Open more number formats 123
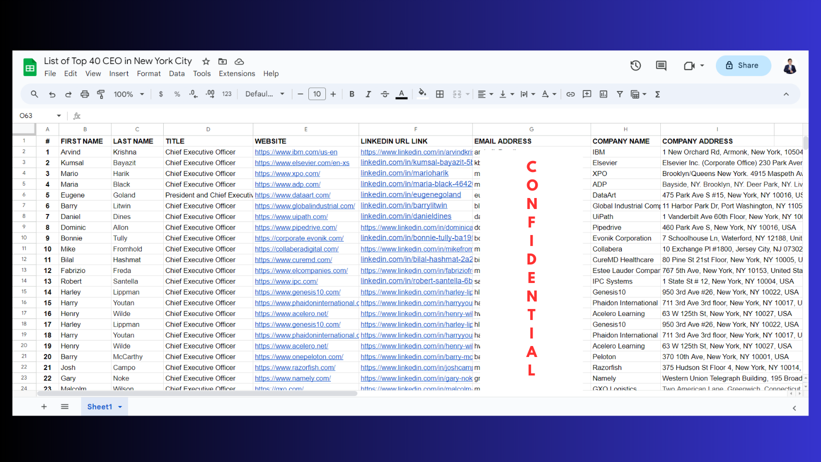The height and width of the screenshot is (462, 821). coord(227,94)
